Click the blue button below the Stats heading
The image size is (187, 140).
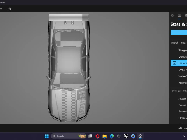click(179, 32)
